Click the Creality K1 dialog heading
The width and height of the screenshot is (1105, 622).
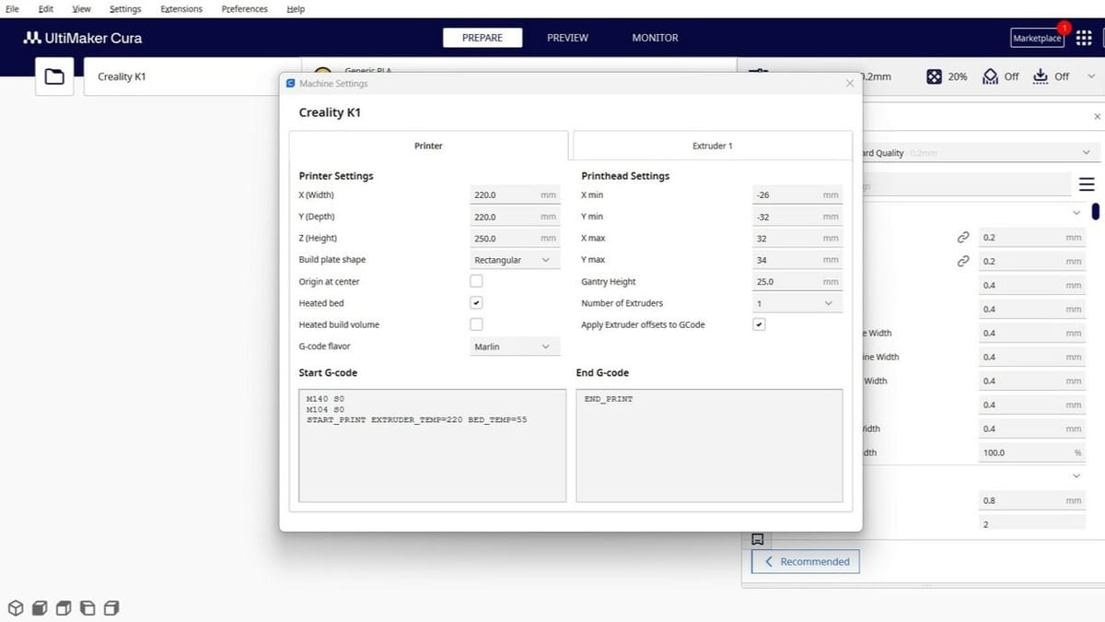click(330, 112)
